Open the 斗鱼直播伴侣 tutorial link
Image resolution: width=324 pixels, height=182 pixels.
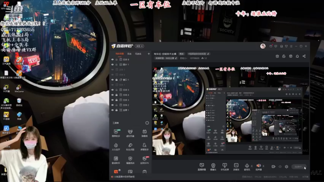124,177
